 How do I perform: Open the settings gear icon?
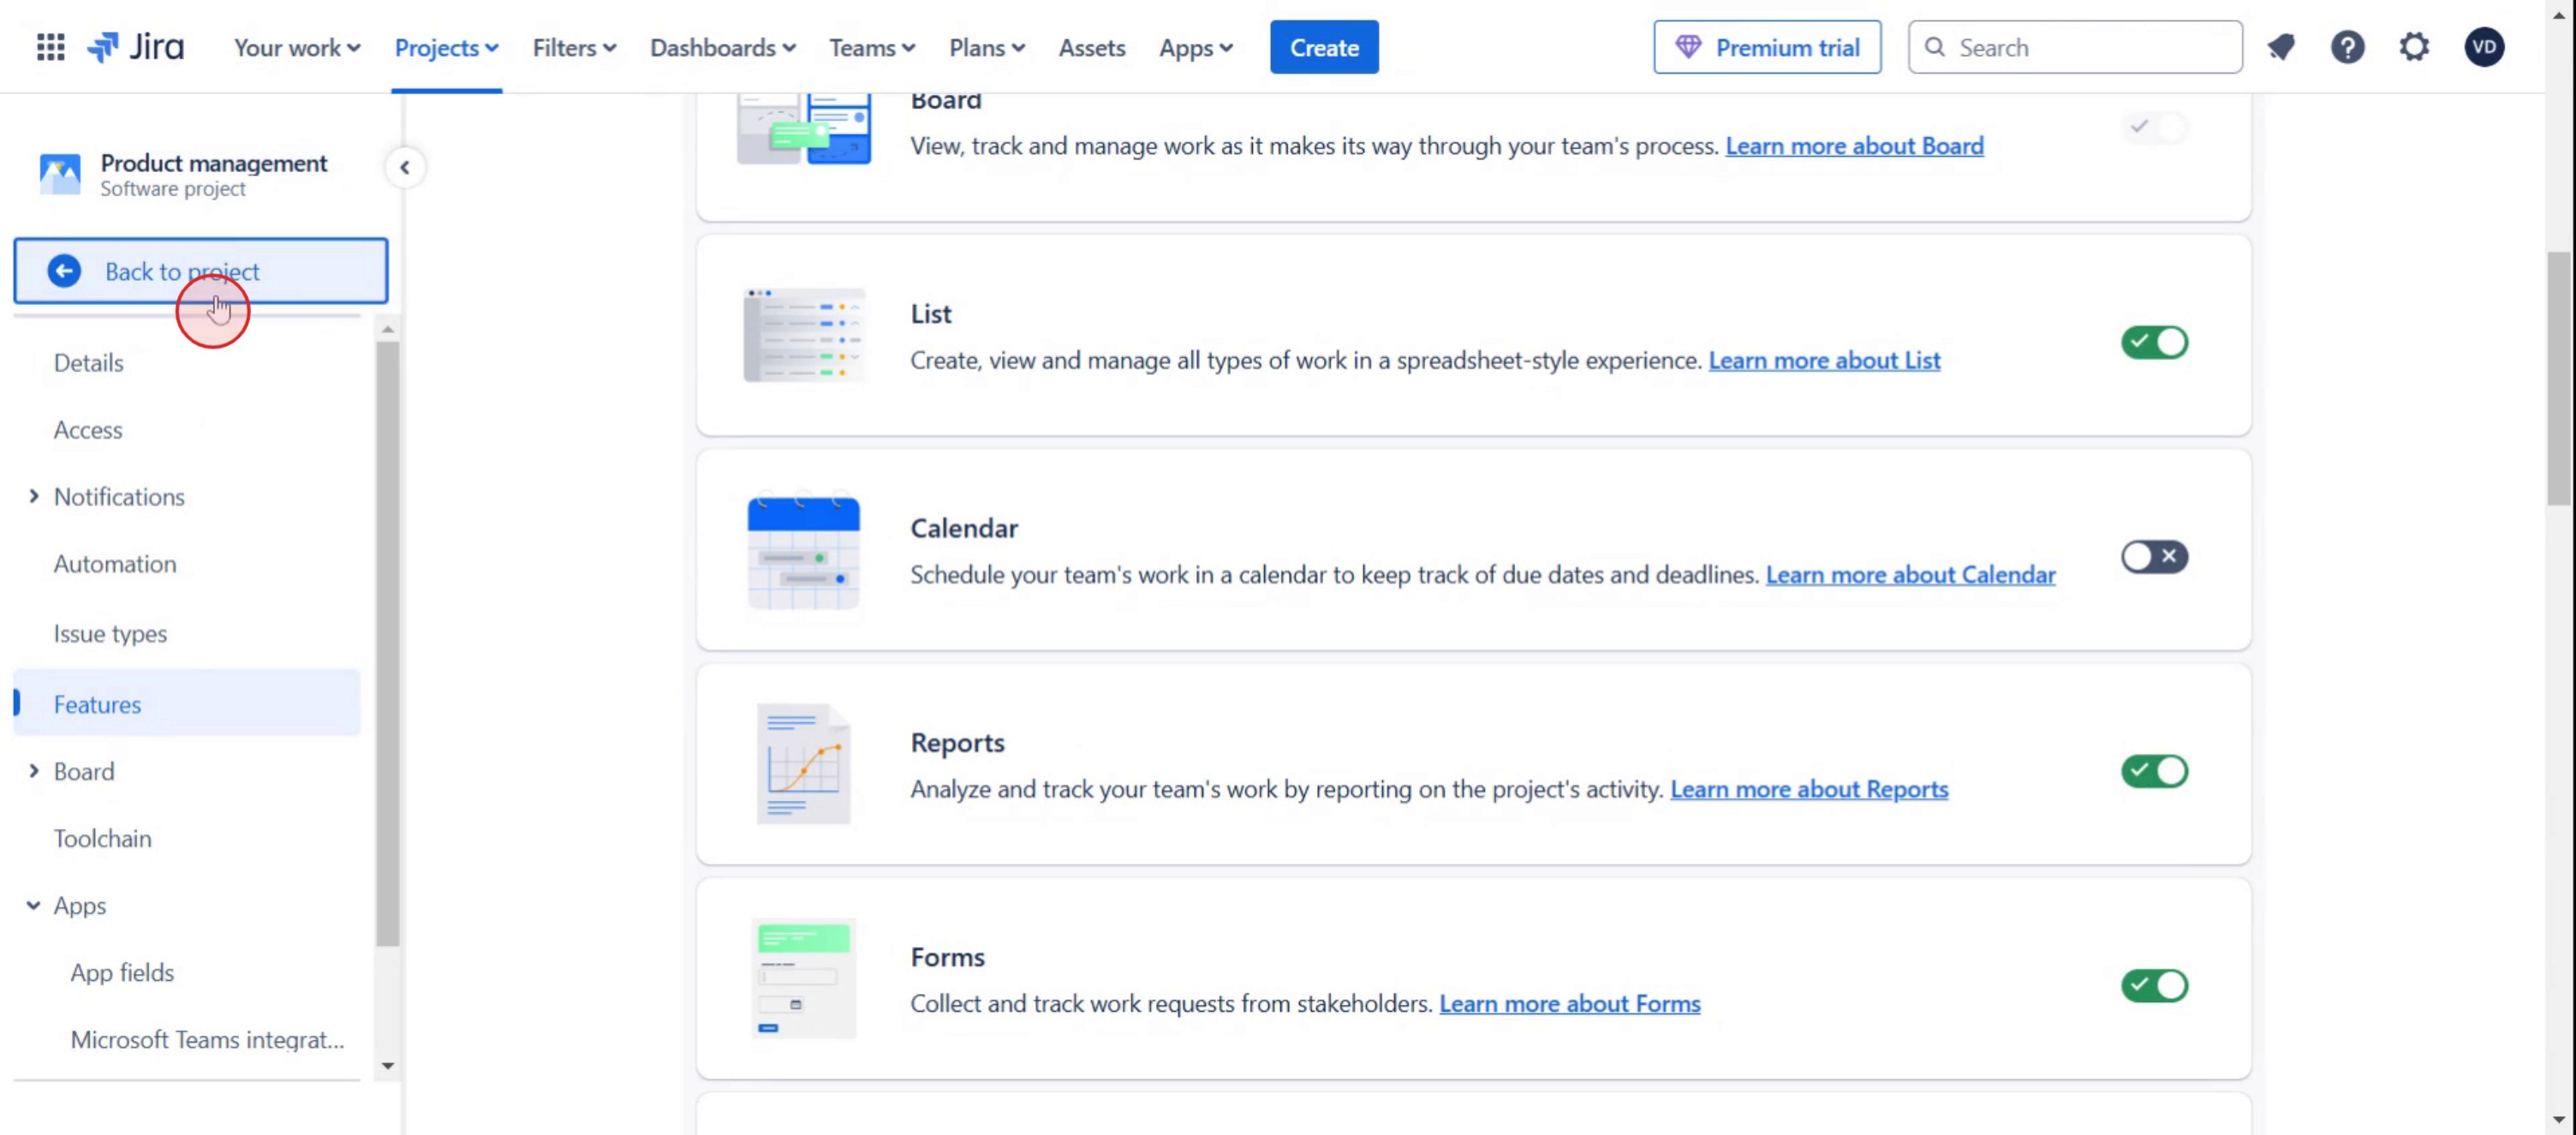2414,47
